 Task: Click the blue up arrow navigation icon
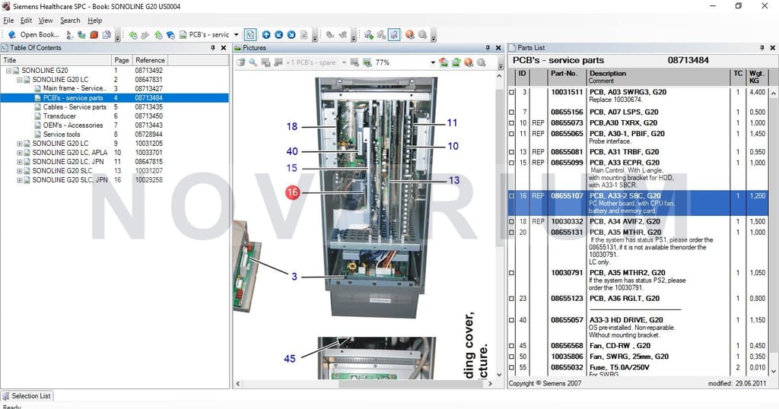click(266, 35)
